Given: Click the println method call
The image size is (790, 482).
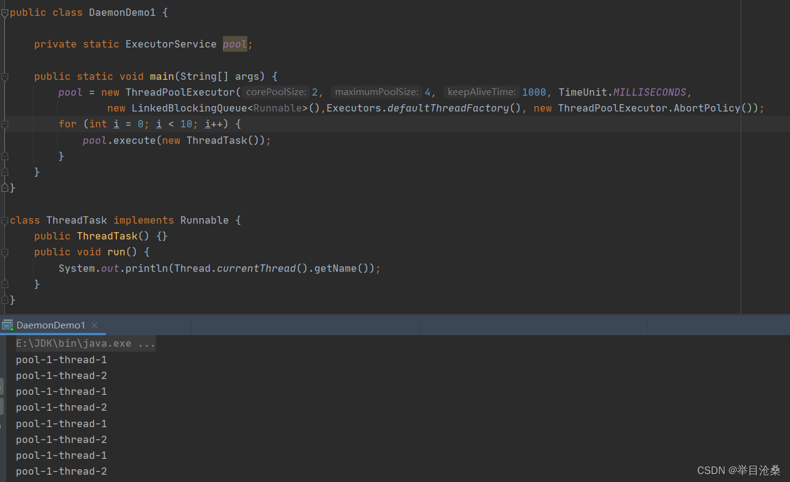Looking at the screenshot, I should (x=147, y=268).
